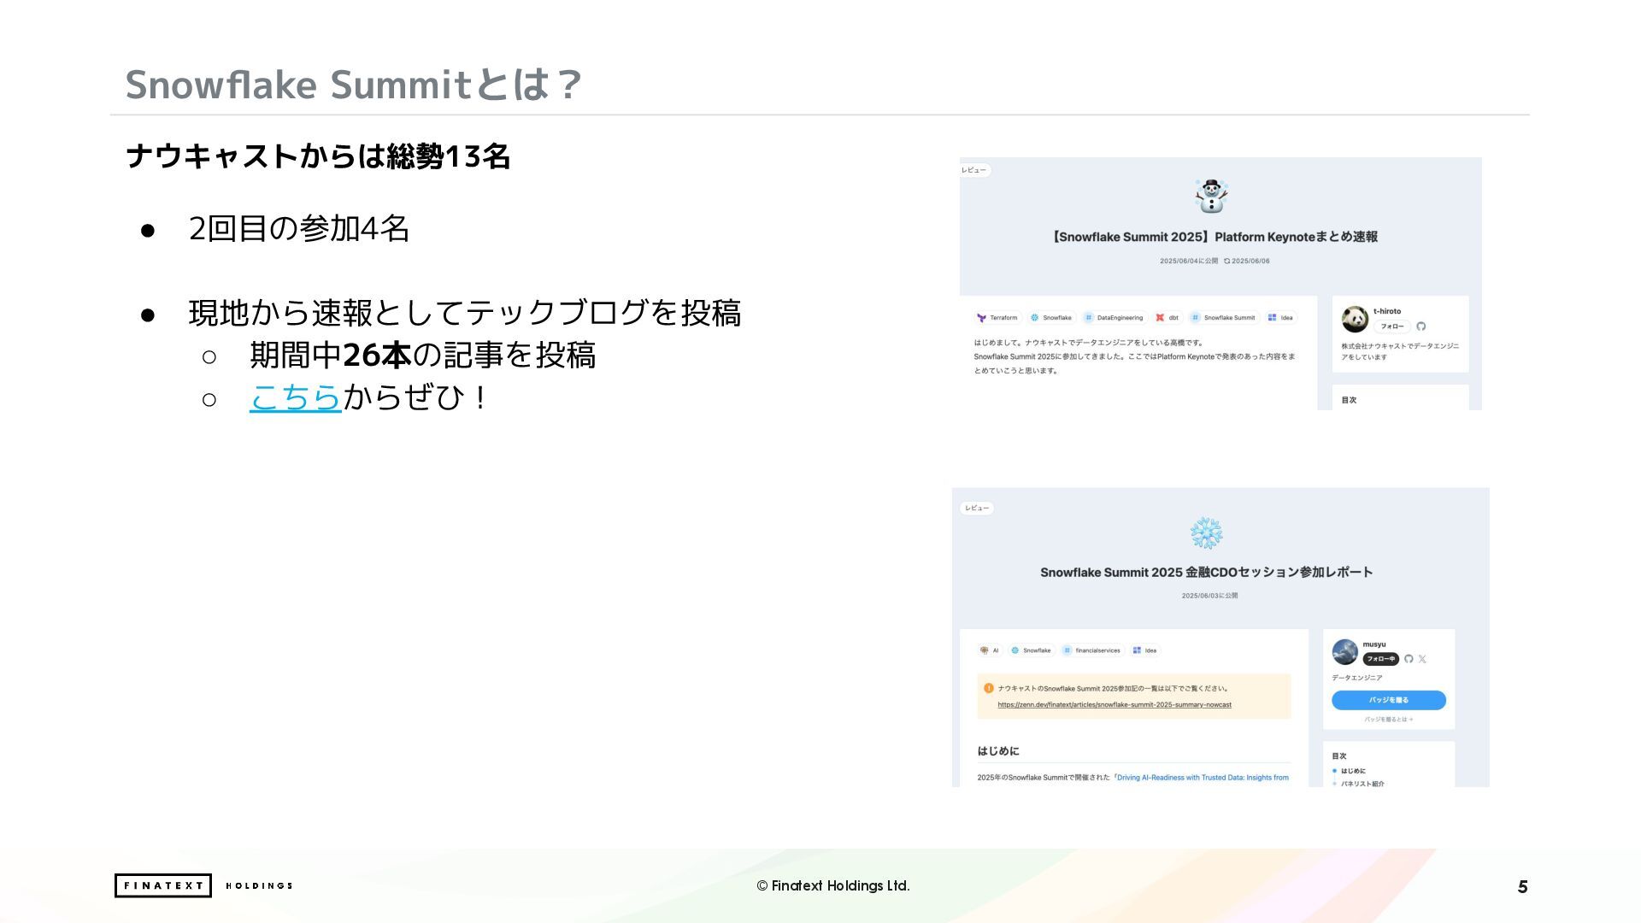Click HOLDINGS text in footer
The width and height of the screenshot is (1641, 923).
point(259,886)
